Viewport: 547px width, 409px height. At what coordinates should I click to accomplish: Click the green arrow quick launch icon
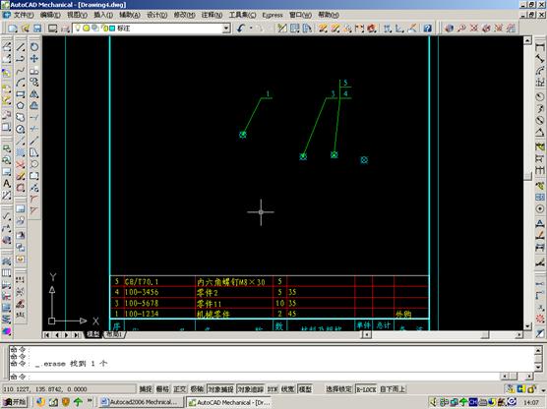tap(78, 402)
